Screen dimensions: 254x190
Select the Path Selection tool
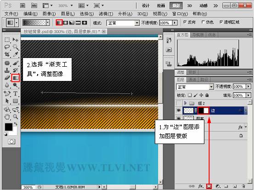(7, 101)
